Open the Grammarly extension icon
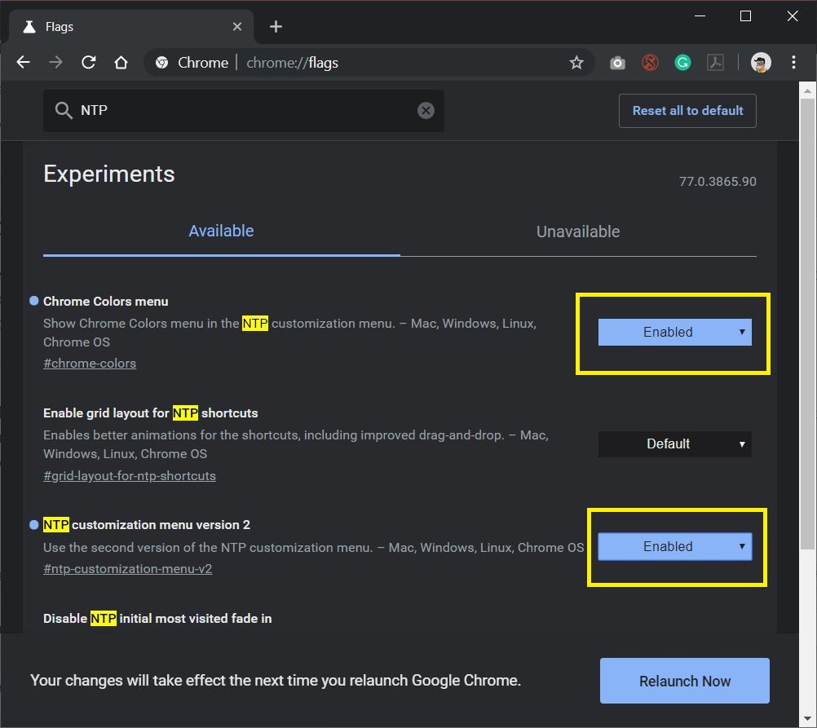Viewport: 817px width, 728px height. [x=682, y=63]
